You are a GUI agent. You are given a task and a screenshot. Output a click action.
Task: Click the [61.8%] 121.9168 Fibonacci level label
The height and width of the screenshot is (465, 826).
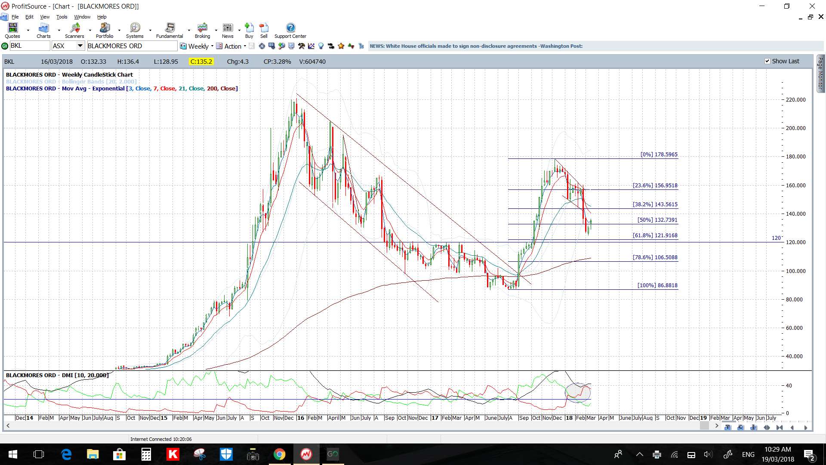pos(655,236)
